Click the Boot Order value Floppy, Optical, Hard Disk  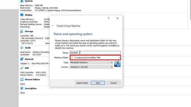tap(46, 8)
